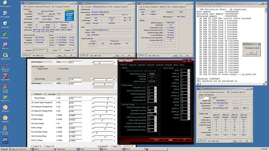
Task: Click the Intel Core i5 logo in CPU-Z
Action: click(69, 15)
